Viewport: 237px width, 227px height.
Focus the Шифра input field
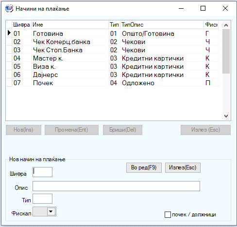coord(42,172)
